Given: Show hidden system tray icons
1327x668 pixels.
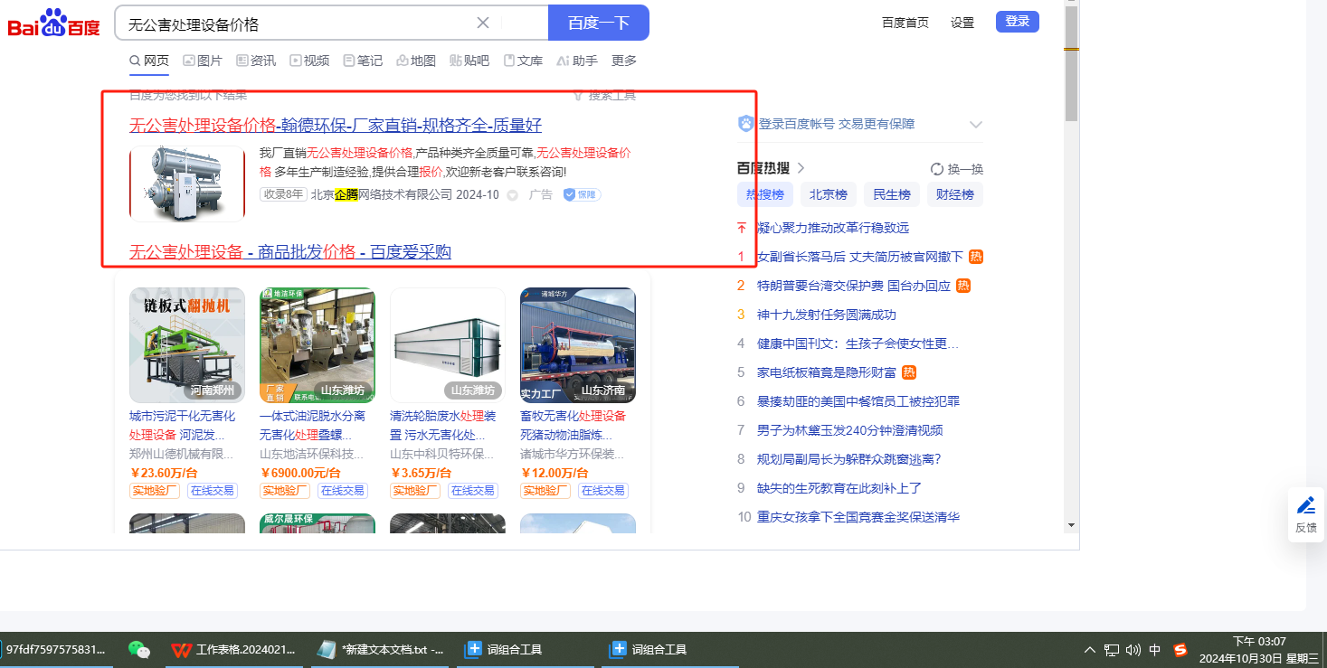Looking at the screenshot, I should coord(1089,650).
